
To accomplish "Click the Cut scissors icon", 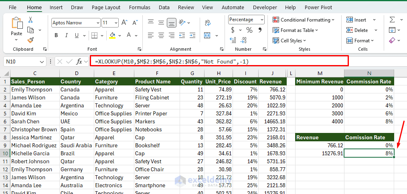I will 30,20.
